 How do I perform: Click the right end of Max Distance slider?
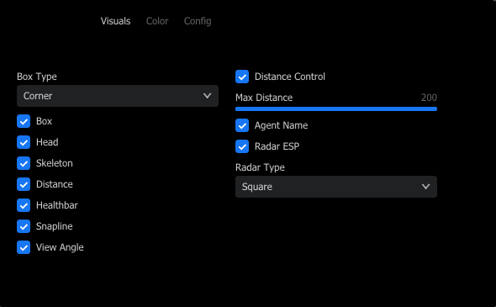click(x=436, y=109)
